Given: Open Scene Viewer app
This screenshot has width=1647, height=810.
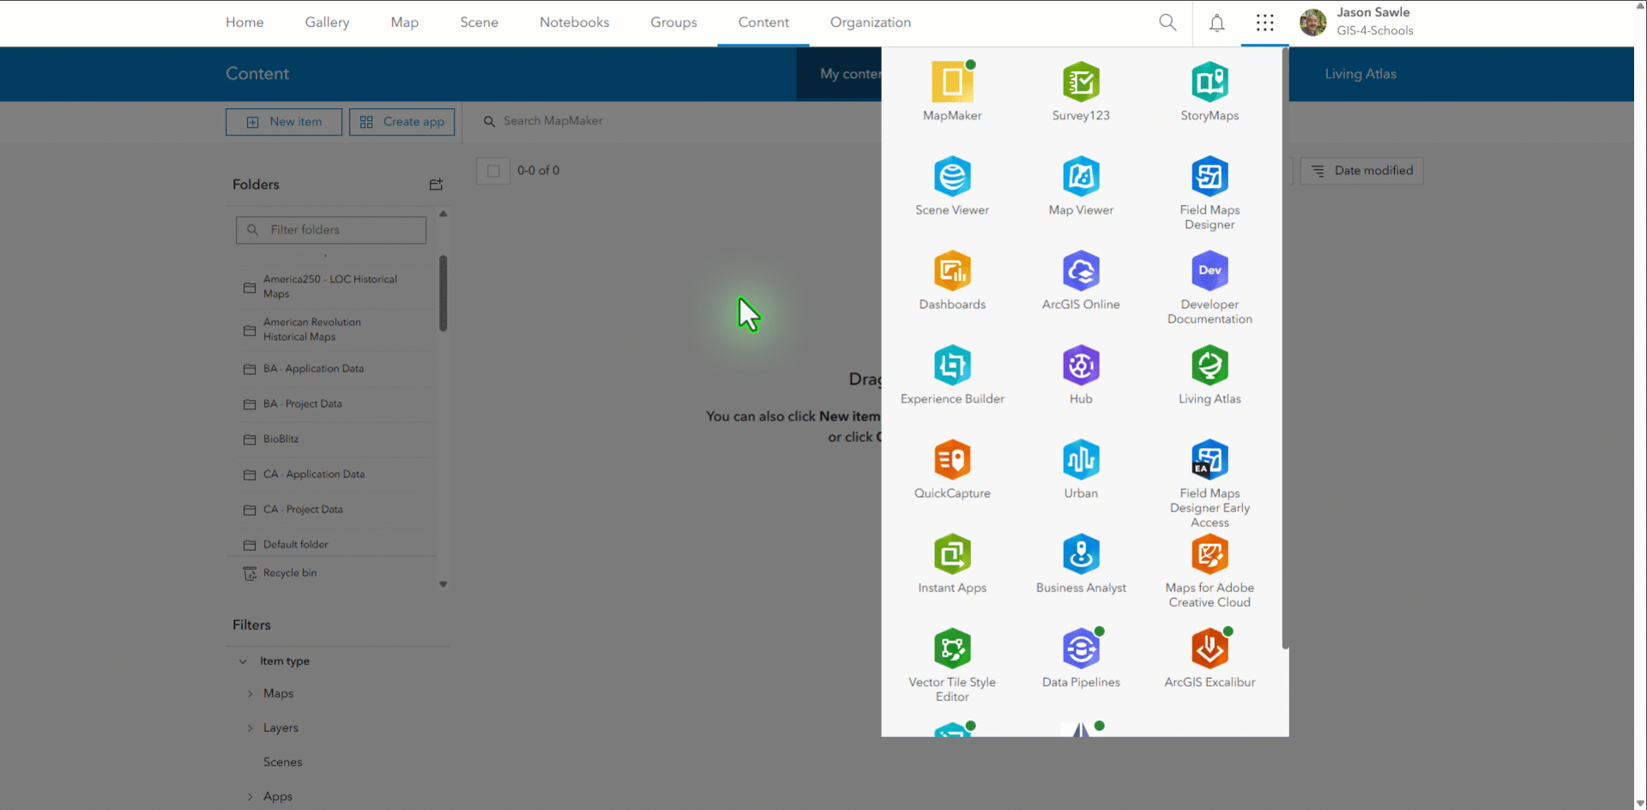Looking at the screenshot, I should point(952,186).
